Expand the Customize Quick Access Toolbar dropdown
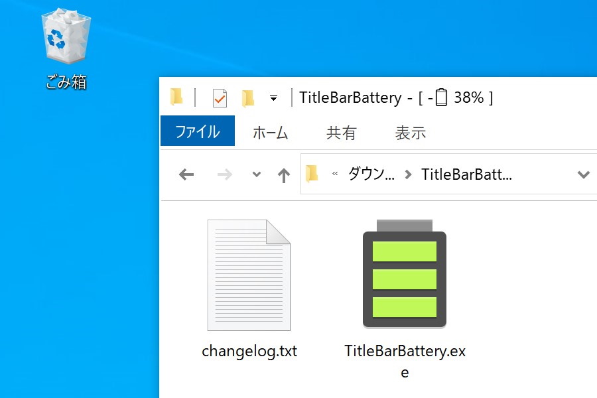Screen dimensions: 597x398 click(x=273, y=98)
